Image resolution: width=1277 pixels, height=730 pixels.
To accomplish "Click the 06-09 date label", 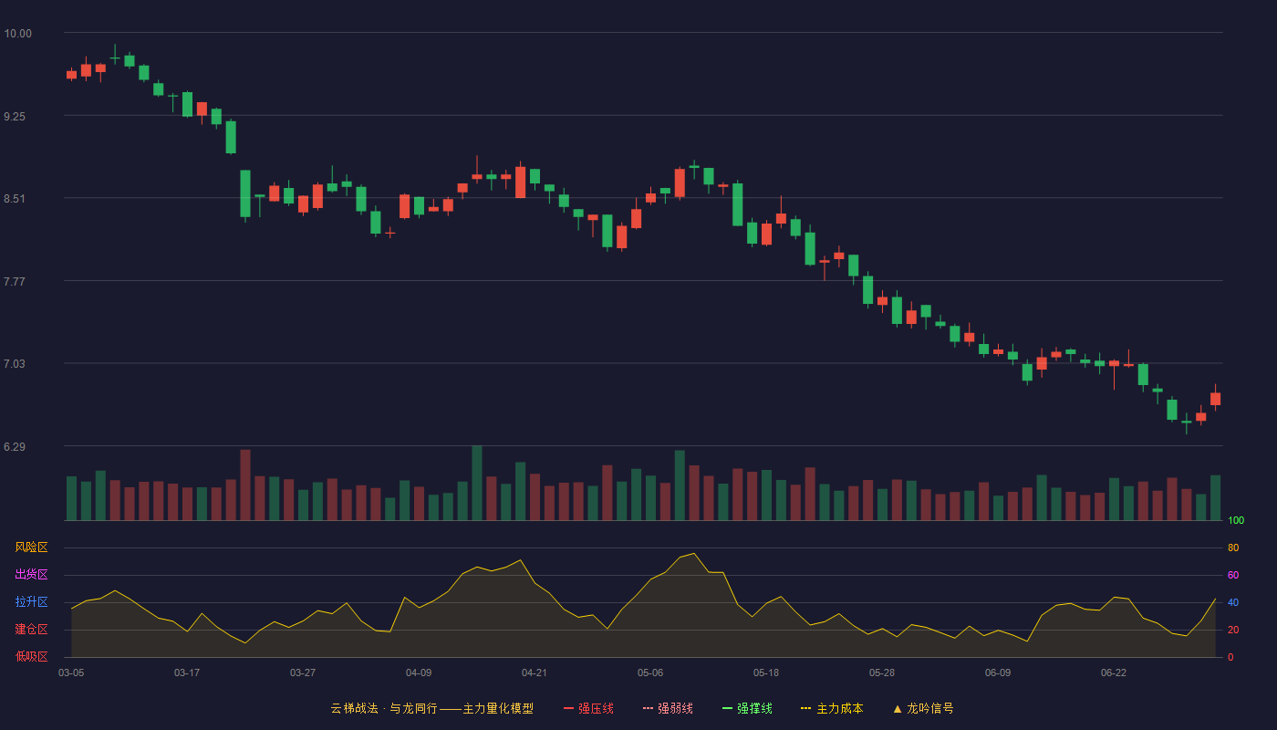I will tap(998, 673).
